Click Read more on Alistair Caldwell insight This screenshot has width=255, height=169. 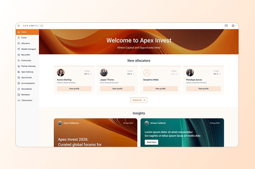point(151,142)
